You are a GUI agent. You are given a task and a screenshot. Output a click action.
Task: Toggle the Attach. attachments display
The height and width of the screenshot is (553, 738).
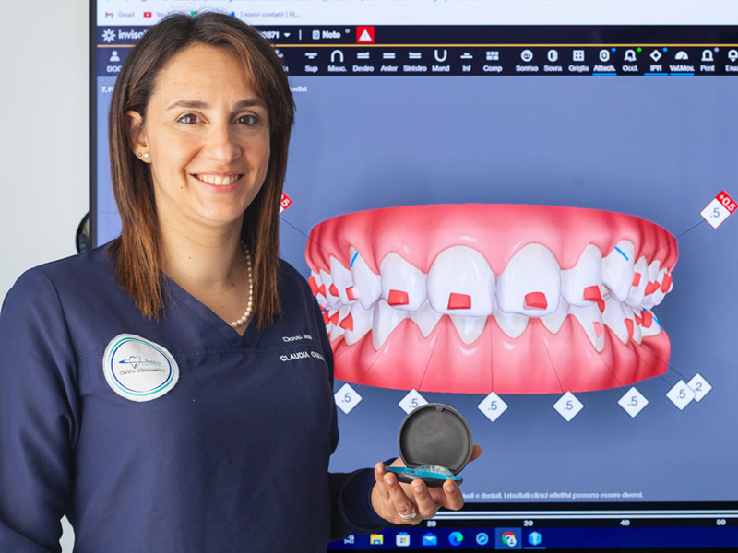coord(604,61)
